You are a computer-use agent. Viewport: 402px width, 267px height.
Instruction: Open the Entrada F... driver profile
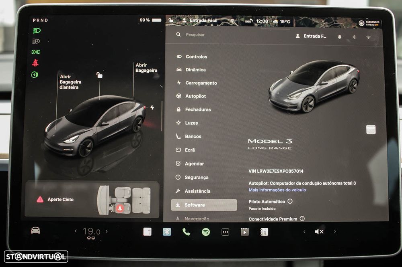[x=311, y=36]
